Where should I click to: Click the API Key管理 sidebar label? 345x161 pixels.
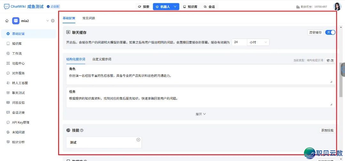(x=21, y=122)
